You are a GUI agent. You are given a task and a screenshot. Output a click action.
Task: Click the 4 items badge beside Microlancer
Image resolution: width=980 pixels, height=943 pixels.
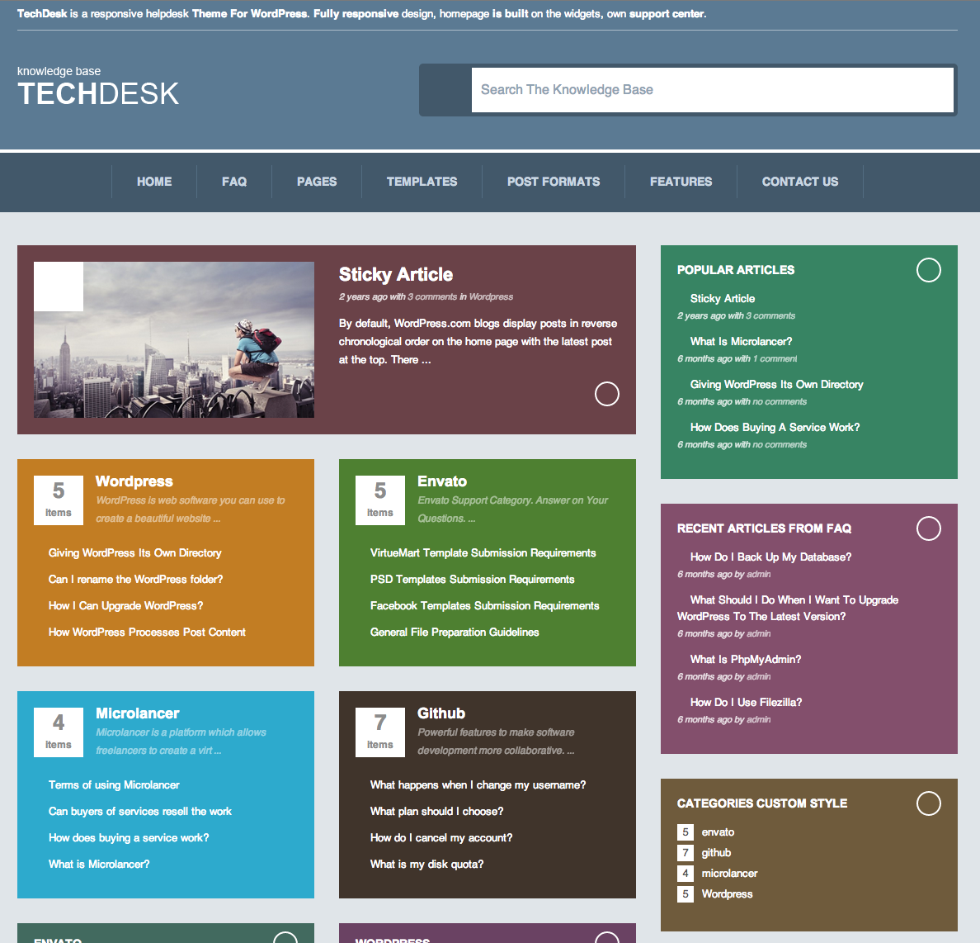click(x=58, y=732)
